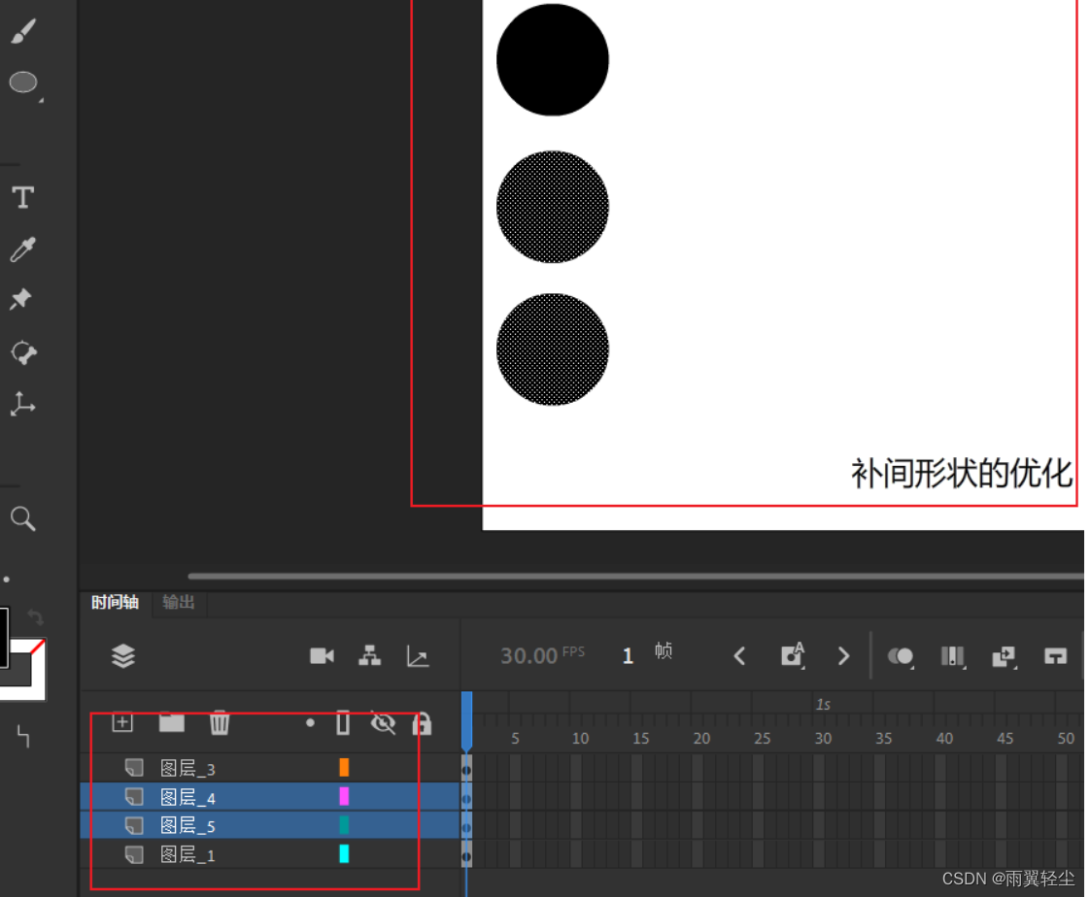Click cyan outline swatch of 图层_1

[x=344, y=854]
